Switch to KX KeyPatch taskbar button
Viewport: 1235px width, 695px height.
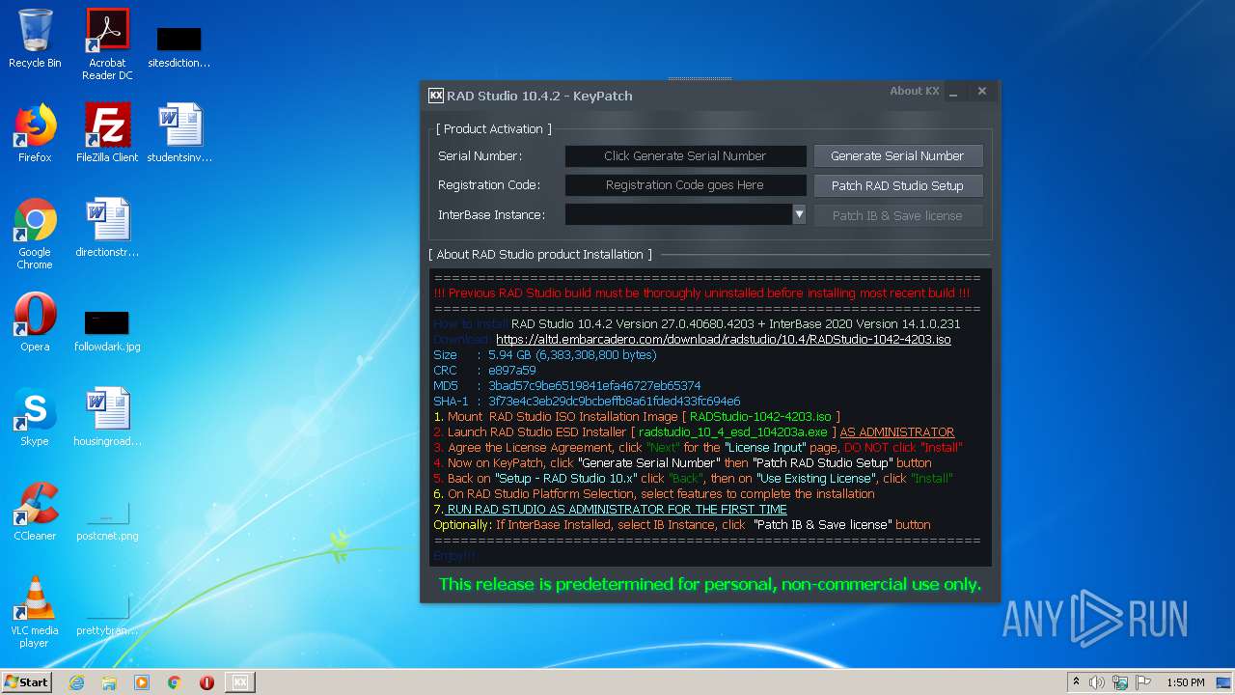[240, 682]
